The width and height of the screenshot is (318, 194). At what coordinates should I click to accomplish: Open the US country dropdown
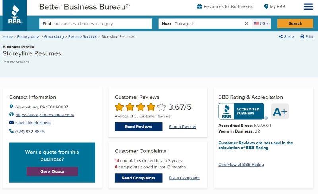click(262, 23)
